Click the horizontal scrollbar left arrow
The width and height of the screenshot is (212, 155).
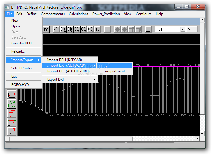click(x=7, y=139)
